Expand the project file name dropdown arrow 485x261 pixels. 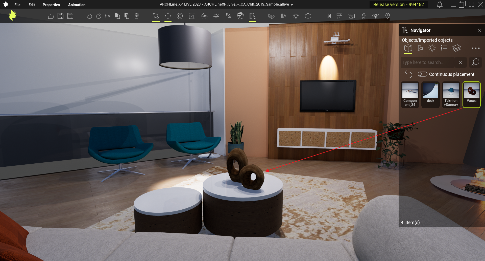[x=292, y=5]
